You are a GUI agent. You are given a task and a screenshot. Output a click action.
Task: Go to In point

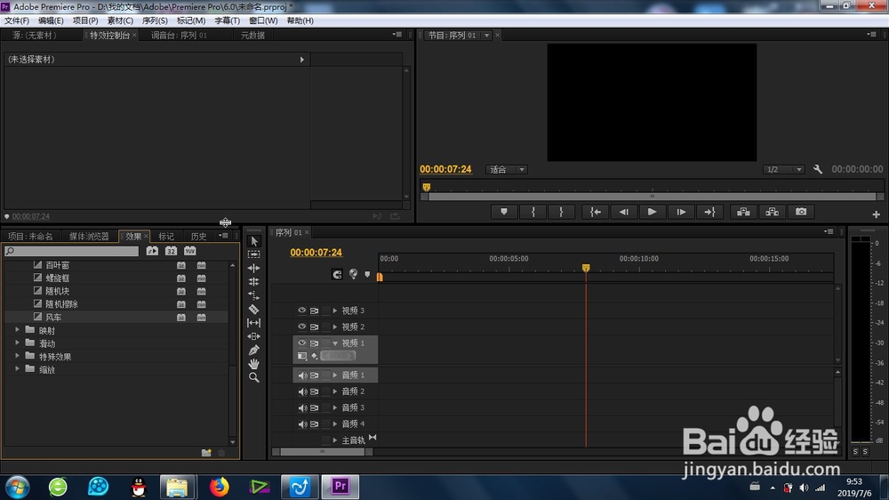[x=596, y=212]
